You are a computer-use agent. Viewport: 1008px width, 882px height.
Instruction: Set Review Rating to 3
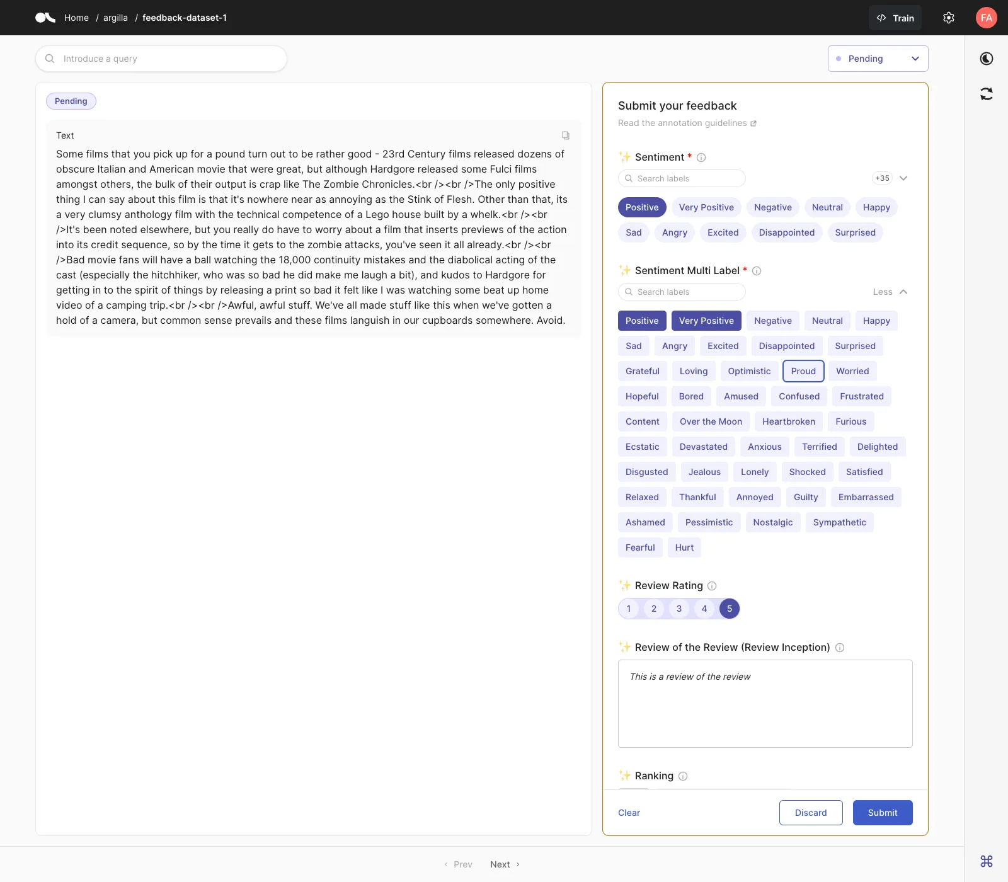click(679, 609)
